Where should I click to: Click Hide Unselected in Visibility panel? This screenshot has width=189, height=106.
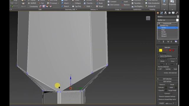point(152,3)
